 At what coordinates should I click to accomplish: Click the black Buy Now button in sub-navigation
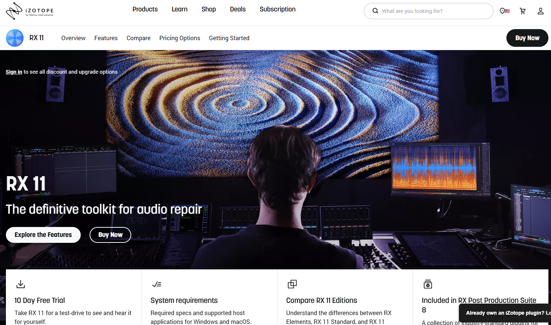coord(527,38)
